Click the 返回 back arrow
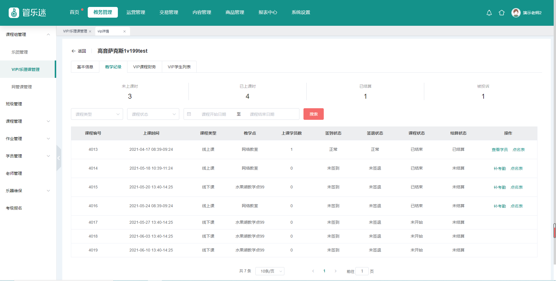This screenshot has width=556, height=281. tap(74, 51)
